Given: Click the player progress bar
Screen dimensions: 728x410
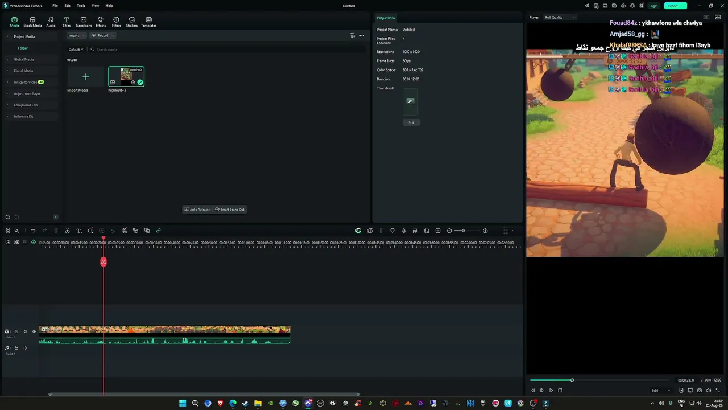Looking at the screenshot, I should [x=599, y=380].
